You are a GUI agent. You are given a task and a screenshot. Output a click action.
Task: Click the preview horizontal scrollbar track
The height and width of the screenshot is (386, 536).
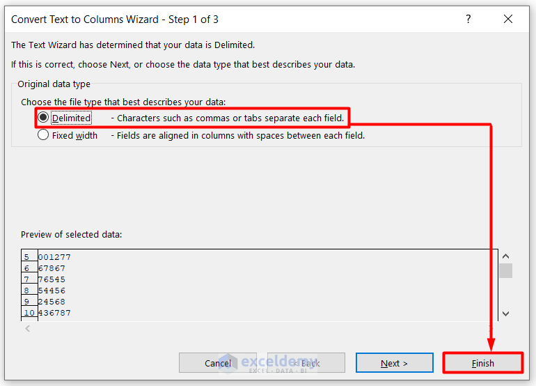(258, 328)
